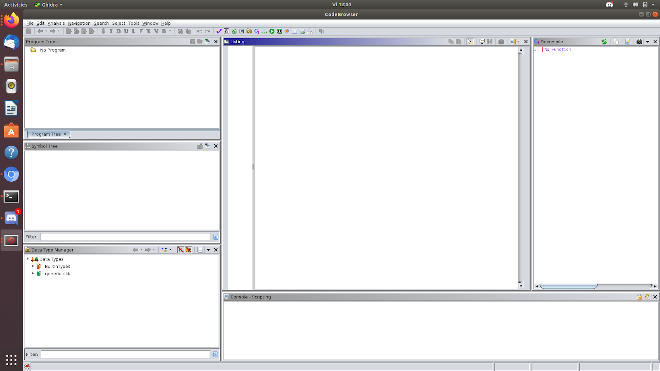Image resolution: width=660 pixels, height=371 pixels.
Task: Open the back navigation history dropdown arrow
Action: click(x=46, y=31)
